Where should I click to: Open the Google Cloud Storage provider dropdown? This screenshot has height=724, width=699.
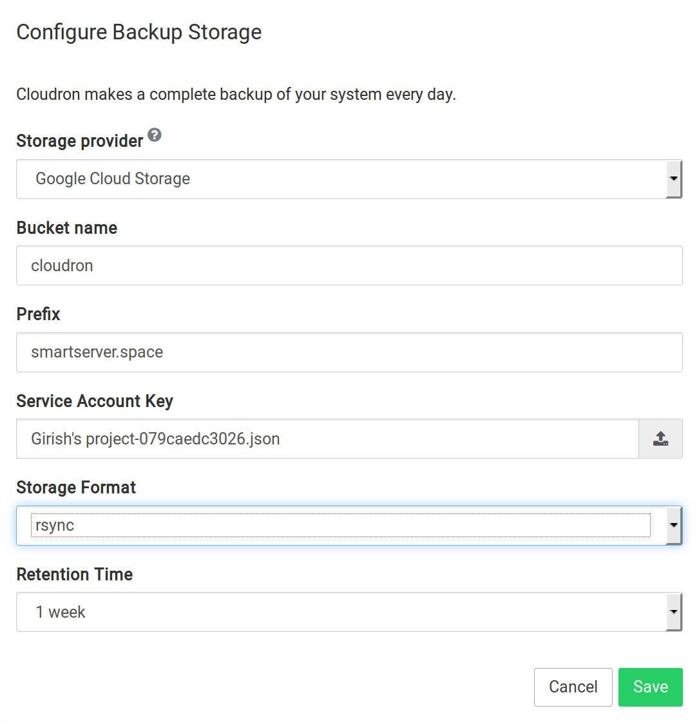click(340, 179)
